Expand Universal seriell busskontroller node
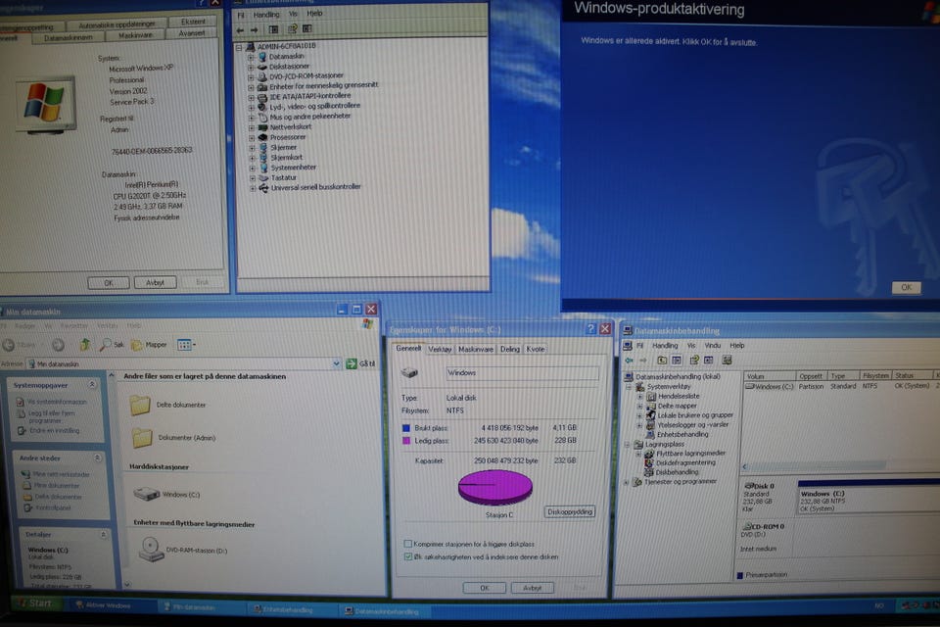 tap(253, 188)
